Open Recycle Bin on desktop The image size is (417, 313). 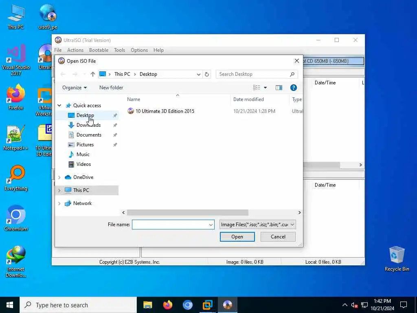397,259
